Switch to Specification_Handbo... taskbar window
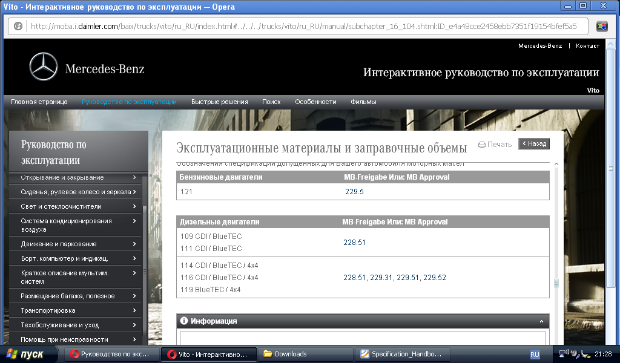620x363 pixels. 401,354
